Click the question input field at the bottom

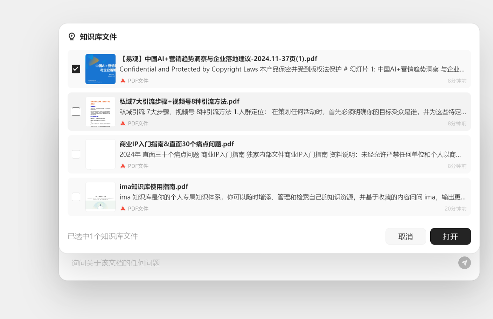coord(245,262)
